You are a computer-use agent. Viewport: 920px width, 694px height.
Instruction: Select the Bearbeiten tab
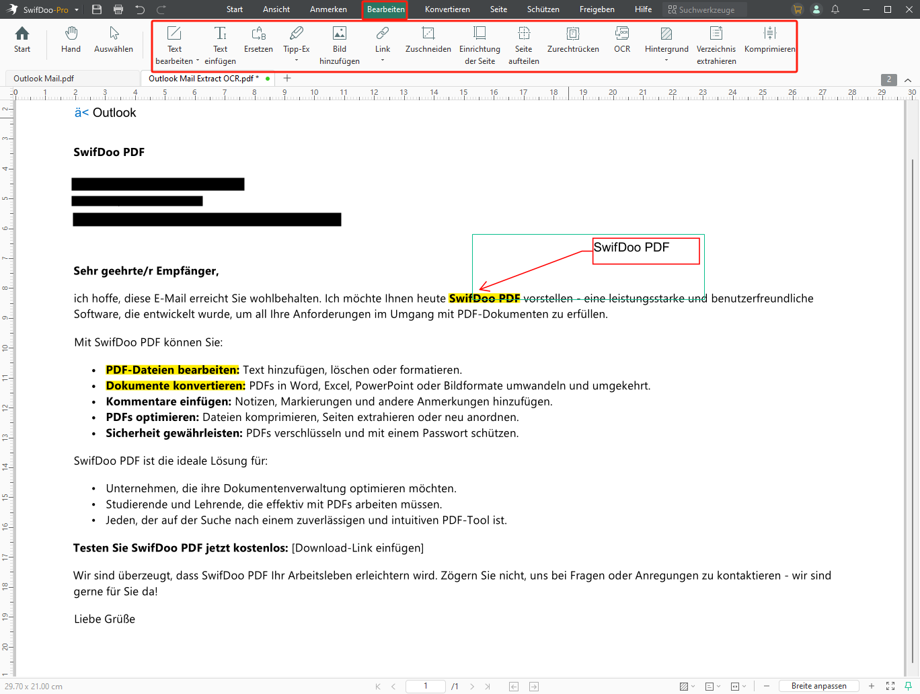(385, 10)
